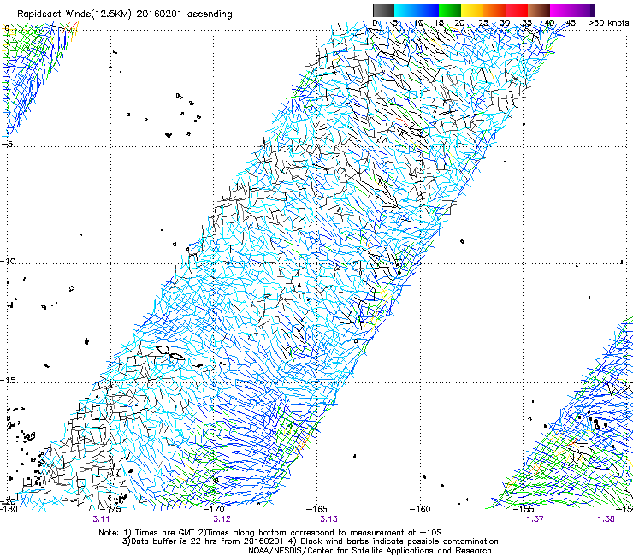Select the brown 35-40 knots legend swatch
The height and width of the screenshot is (556, 633).
click(539, 10)
